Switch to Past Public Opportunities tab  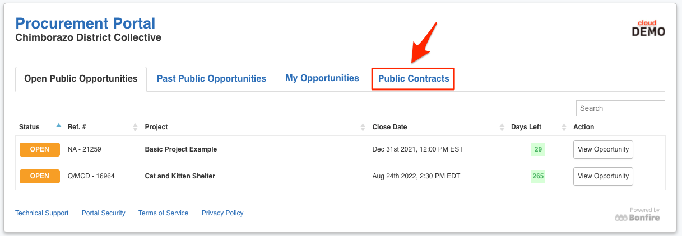(211, 79)
